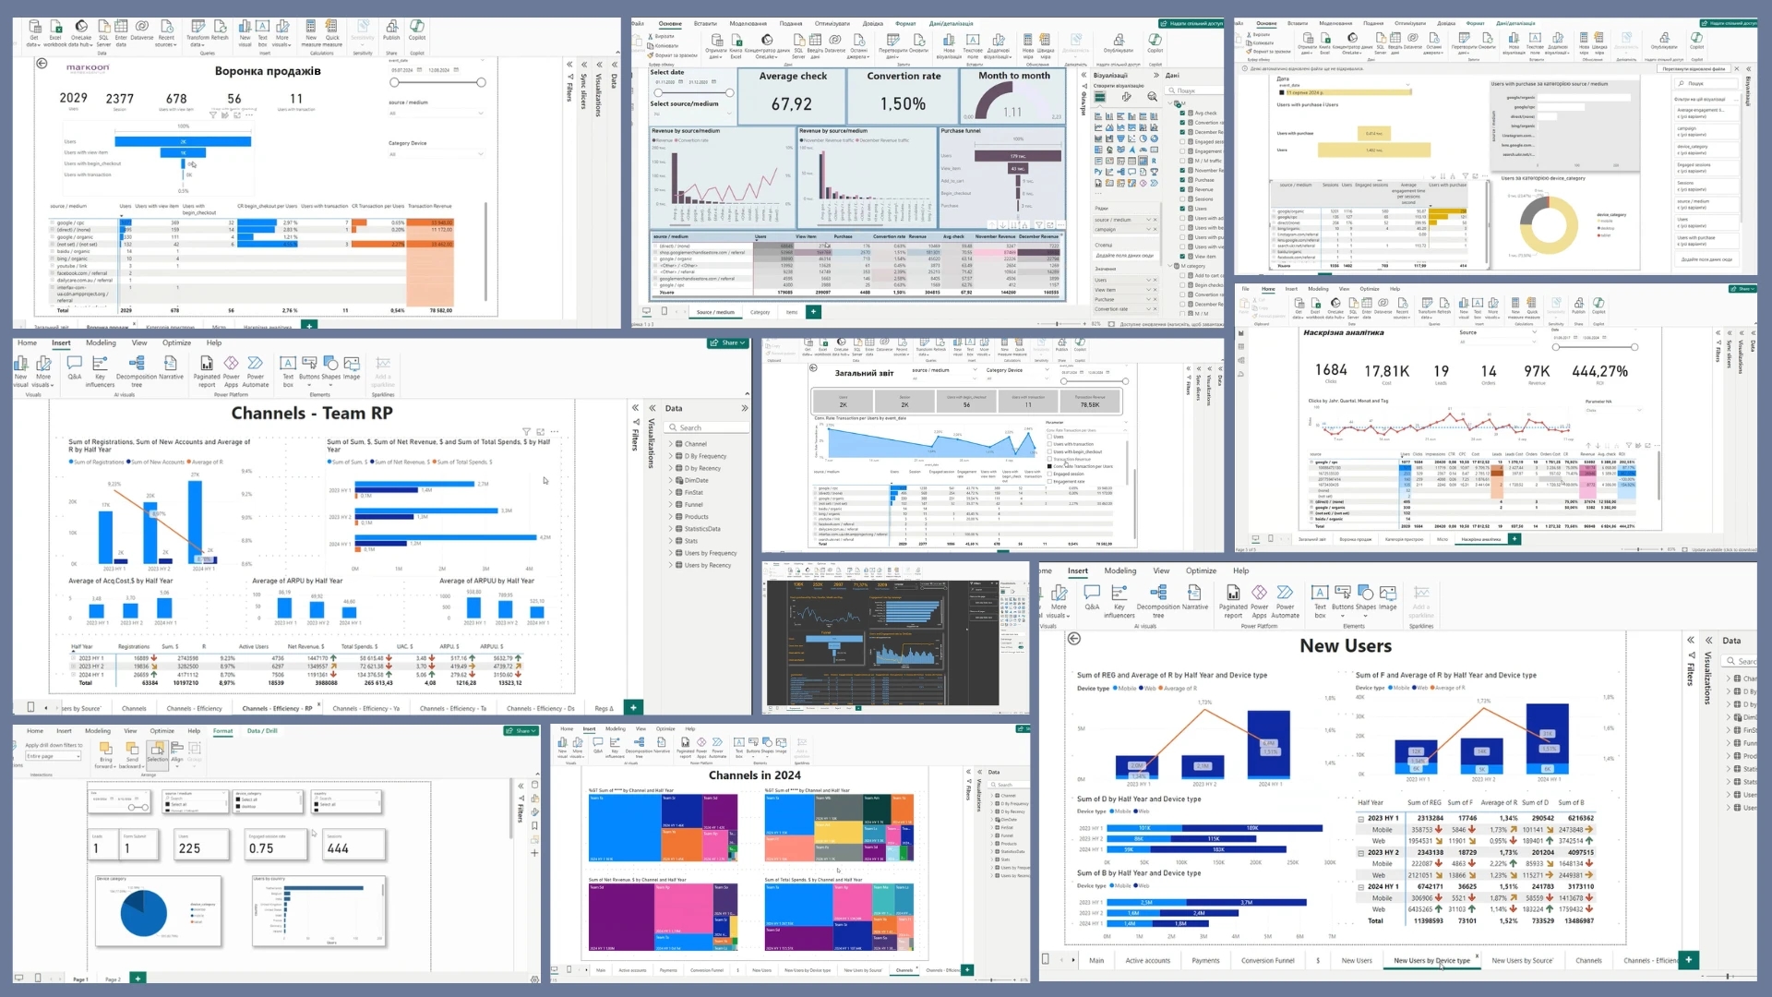Check Select all in source / medium slicer

(167, 805)
